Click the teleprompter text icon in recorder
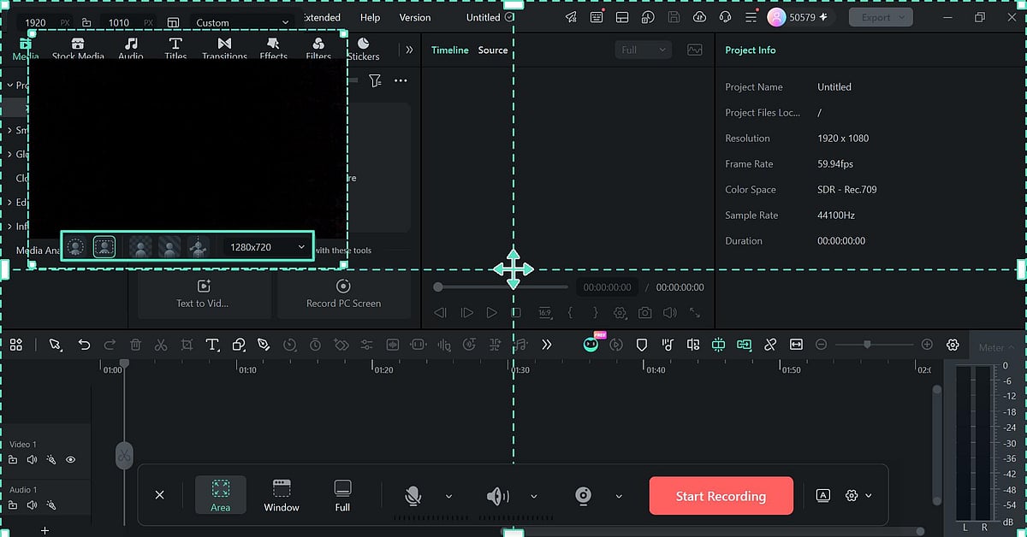 [x=823, y=495]
